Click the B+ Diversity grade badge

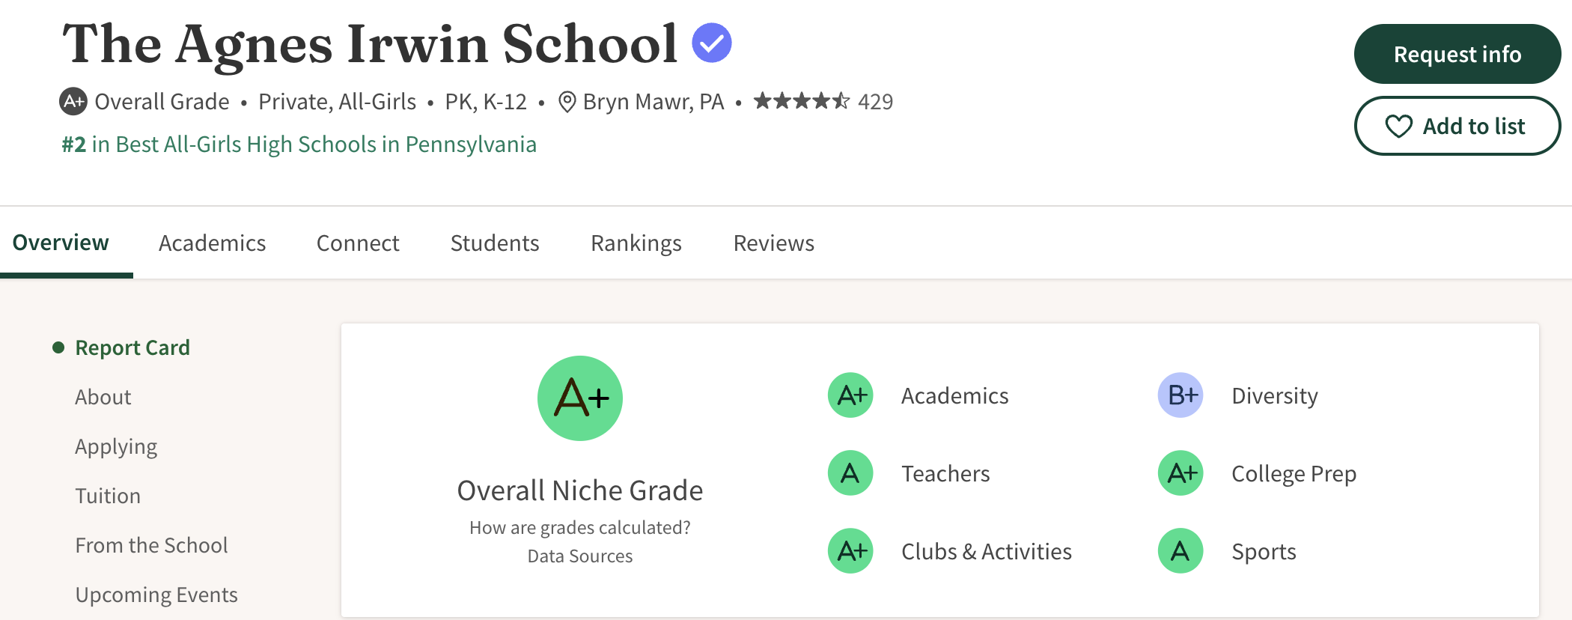click(1180, 395)
